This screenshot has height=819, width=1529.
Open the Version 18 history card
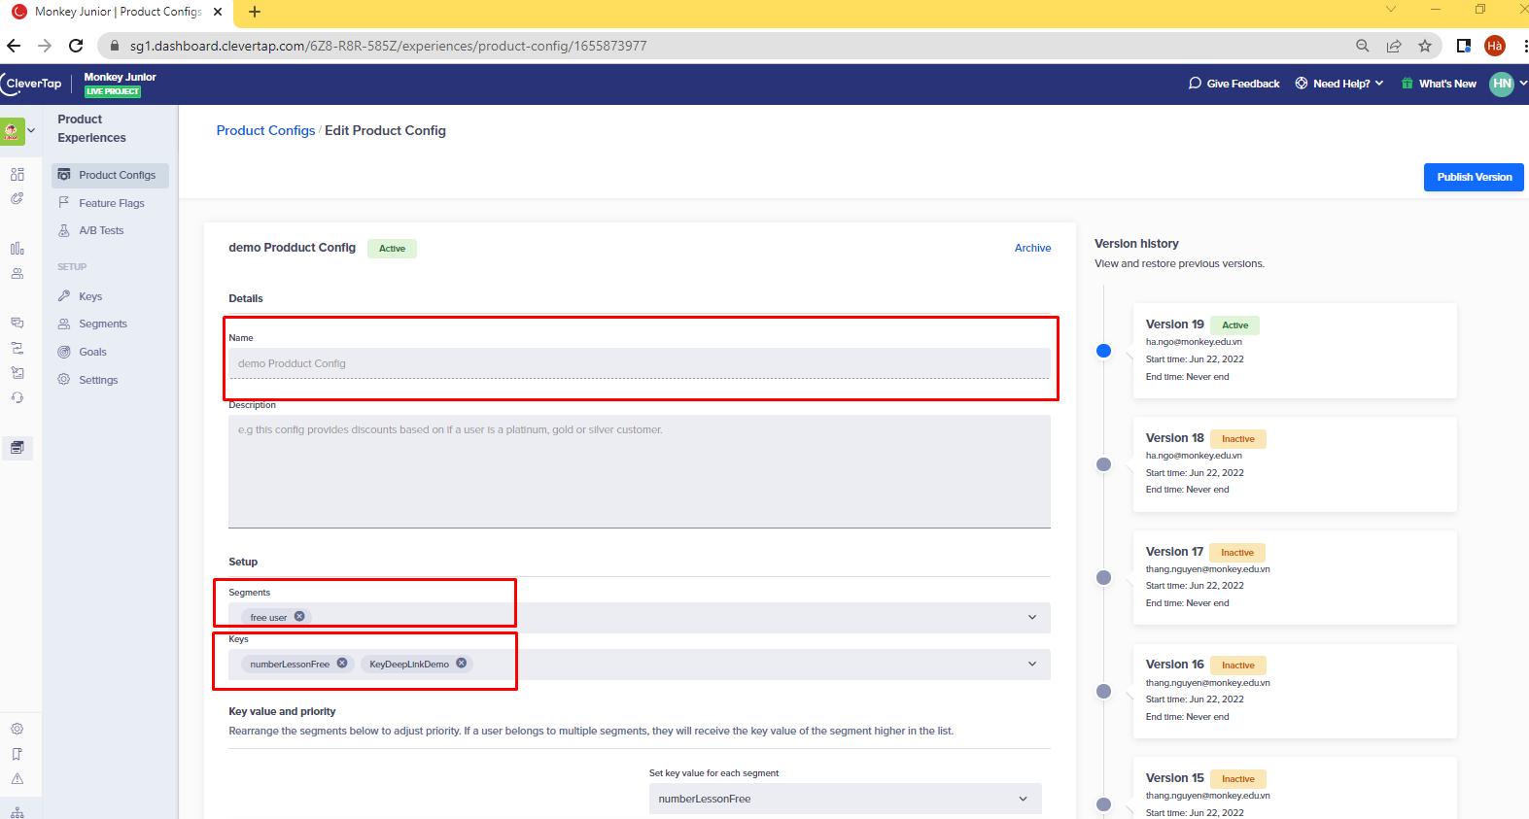1295,464
